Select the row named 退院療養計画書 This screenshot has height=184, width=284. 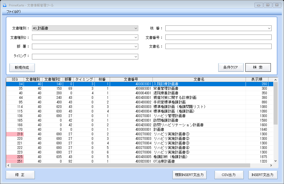[140, 93]
